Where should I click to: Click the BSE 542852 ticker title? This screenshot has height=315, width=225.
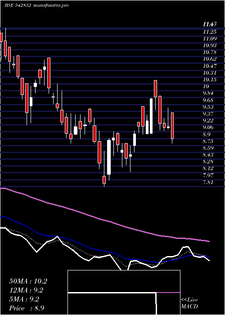coord(18,5)
